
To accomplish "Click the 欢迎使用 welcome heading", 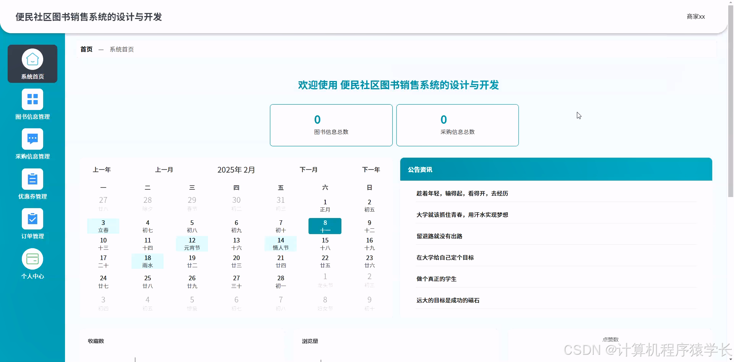I will click(x=398, y=85).
